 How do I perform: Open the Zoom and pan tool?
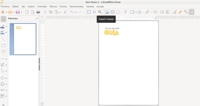tap(100, 12)
